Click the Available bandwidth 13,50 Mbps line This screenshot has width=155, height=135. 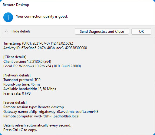coord(30,89)
